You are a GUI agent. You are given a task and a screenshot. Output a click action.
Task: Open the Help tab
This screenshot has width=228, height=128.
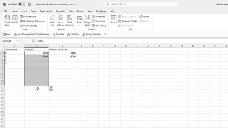112,11
